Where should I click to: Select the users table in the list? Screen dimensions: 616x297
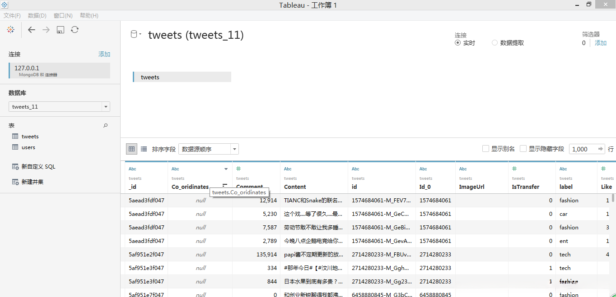tap(28, 147)
